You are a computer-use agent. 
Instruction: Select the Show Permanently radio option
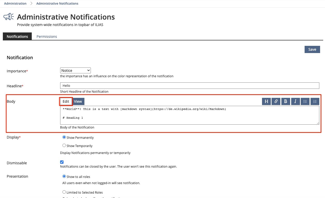click(x=64, y=137)
